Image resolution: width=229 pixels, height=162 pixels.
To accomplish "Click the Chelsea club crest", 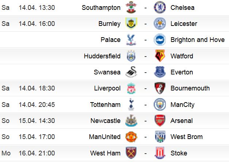I will tap(160, 7).
